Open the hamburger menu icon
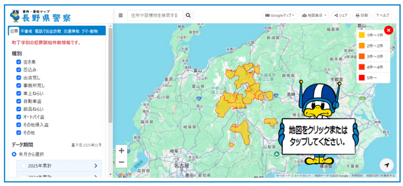 (x=120, y=15)
